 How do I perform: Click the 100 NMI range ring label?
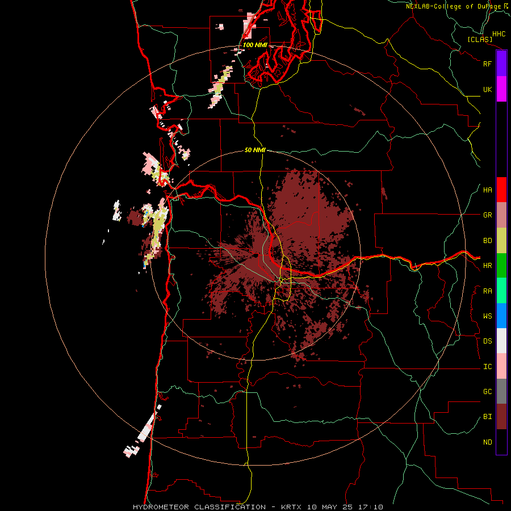coord(255,45)
